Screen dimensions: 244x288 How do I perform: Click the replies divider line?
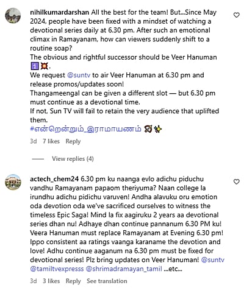click(38, 159)
